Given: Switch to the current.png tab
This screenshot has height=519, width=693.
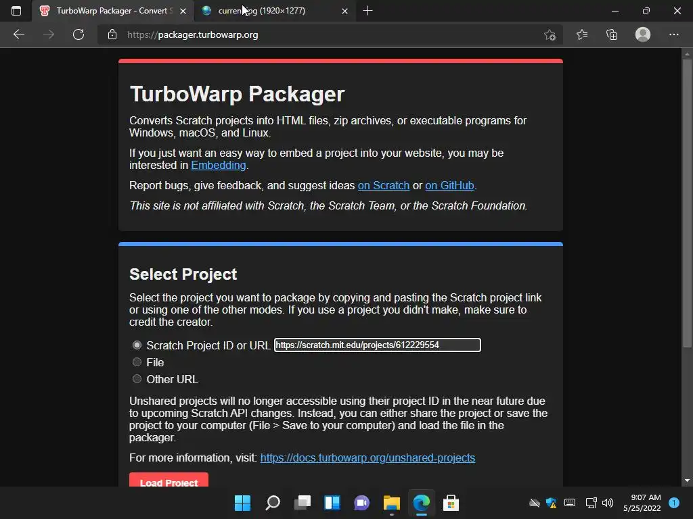Looking at the screenshot, I should coord(274,11).
